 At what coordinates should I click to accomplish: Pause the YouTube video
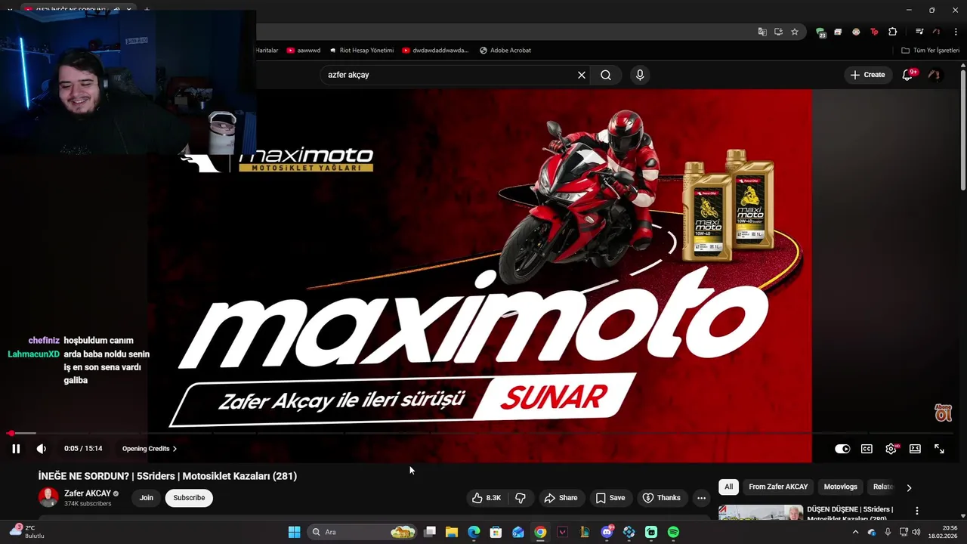click(16, 449)
